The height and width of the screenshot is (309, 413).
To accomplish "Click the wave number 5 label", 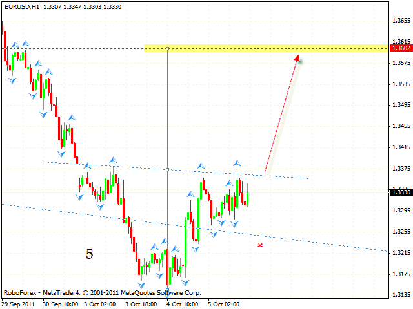I will pyautogui.click(x=89, y=254).
